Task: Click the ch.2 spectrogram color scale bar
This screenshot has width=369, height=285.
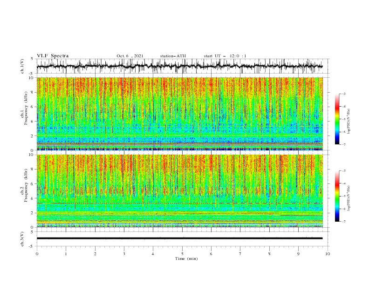Action: [337, 196]
